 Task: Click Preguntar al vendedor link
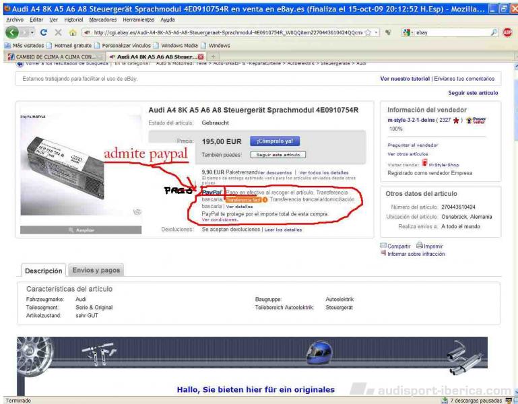413,145
